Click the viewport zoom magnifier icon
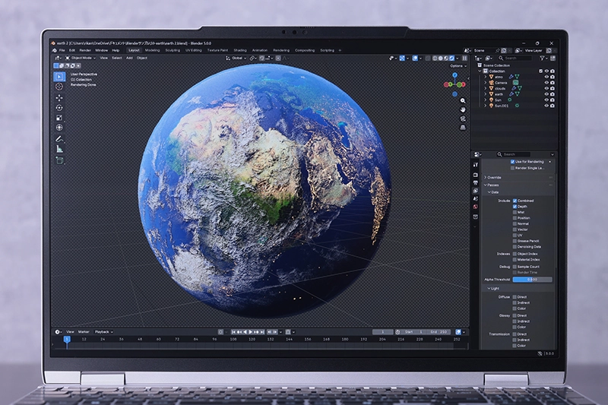This screenshot has width=608, height=405. [x=463, y=101]
